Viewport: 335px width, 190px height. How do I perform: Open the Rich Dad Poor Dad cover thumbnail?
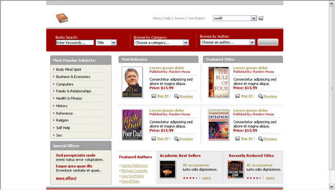click(132, 125)
